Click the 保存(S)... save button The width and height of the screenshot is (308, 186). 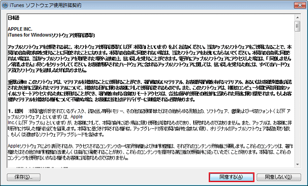tap(24, 177)
